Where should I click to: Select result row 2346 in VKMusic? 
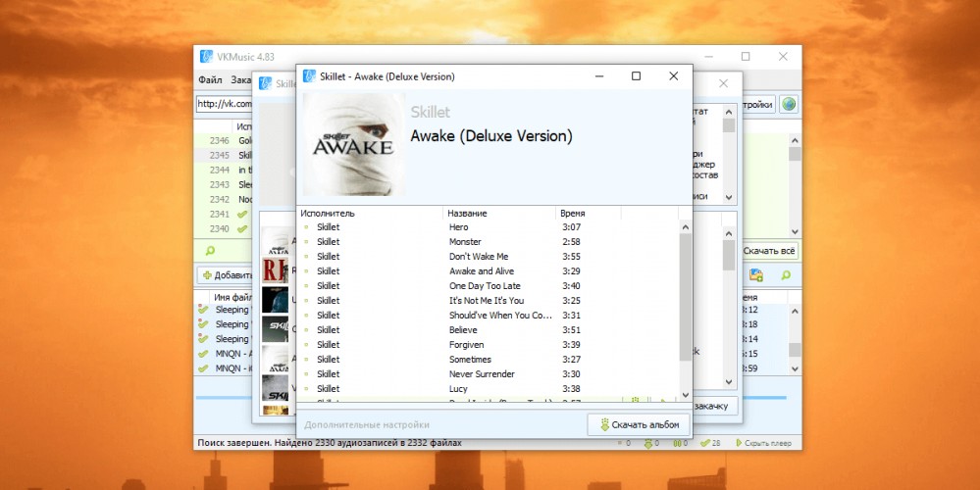(x=224, y=140)
